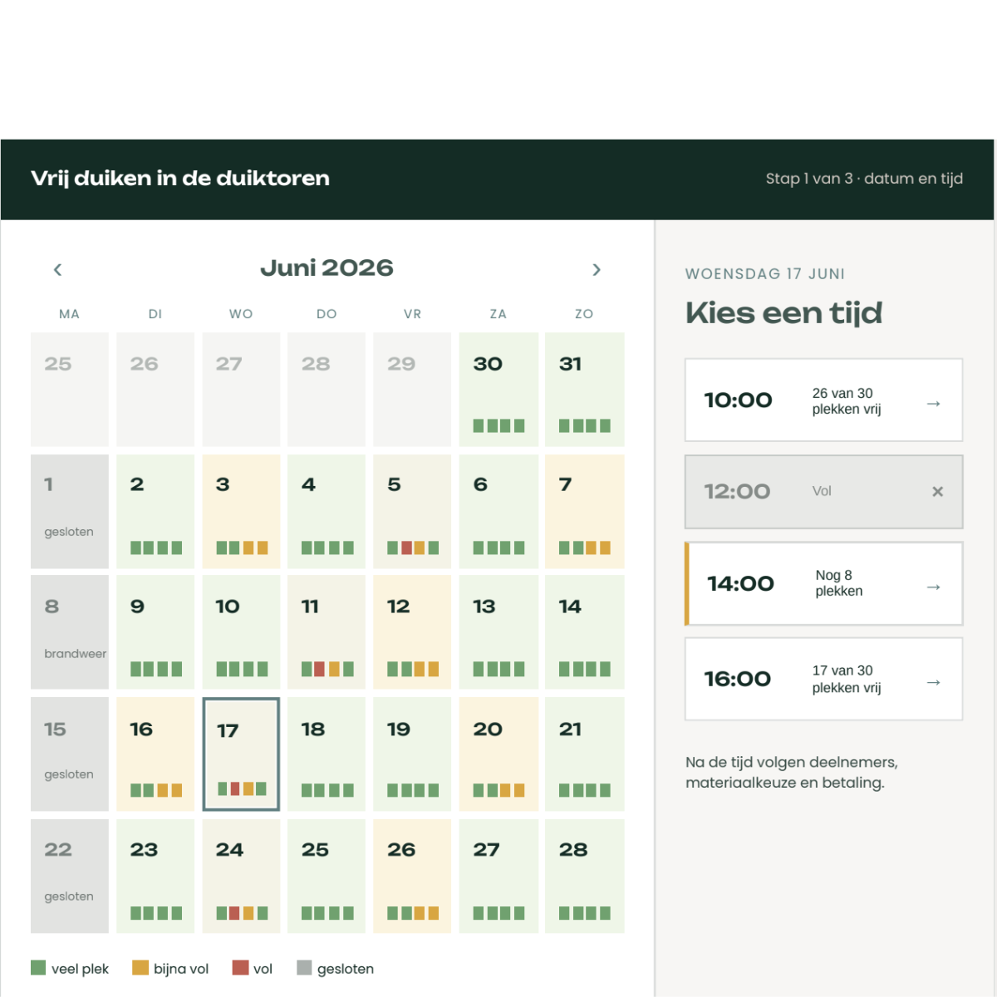The height and width of the screenshot is (997, 997).
Task: Click '26 van 30 plekken vrij' text
Action: [847, 401]
